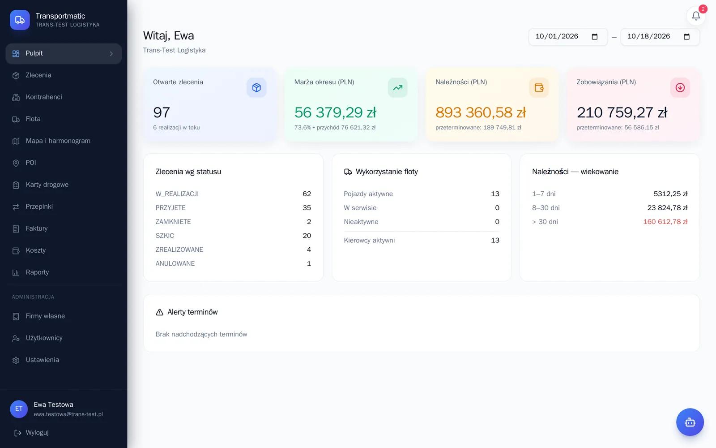Image resolution: width=716 pixels, height=448 pixels.
Task: Click the Marża okresu trend icon
Action: [397, 87]
